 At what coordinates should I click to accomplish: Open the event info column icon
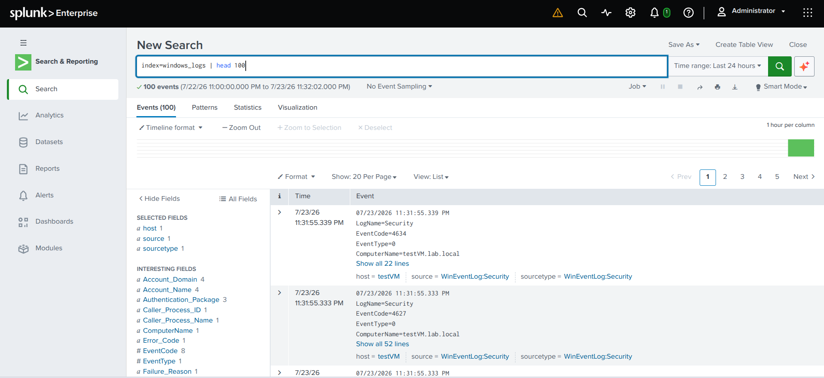[x=279, y=196]
